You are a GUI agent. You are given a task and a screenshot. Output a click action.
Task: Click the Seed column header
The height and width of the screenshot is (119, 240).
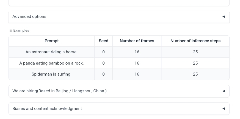[x=103, y=41]
